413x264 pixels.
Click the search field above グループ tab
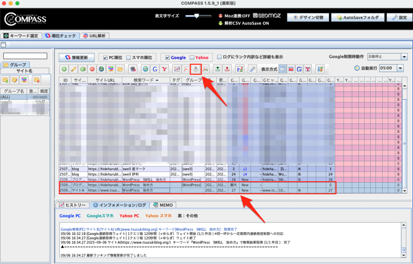tap(25, 56)
